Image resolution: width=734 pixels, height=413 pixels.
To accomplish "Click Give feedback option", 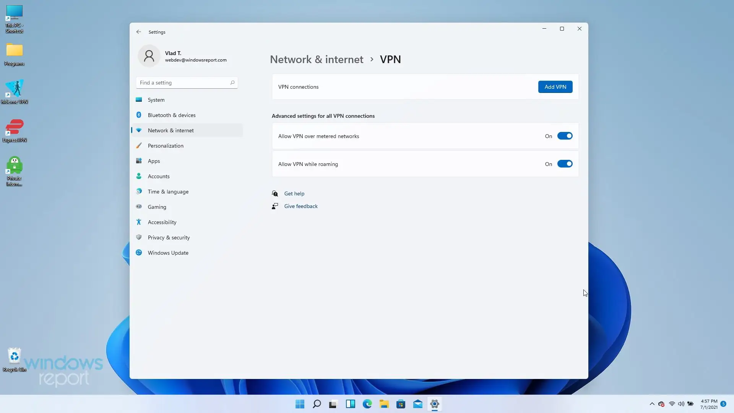I will (x=301, y=206).
